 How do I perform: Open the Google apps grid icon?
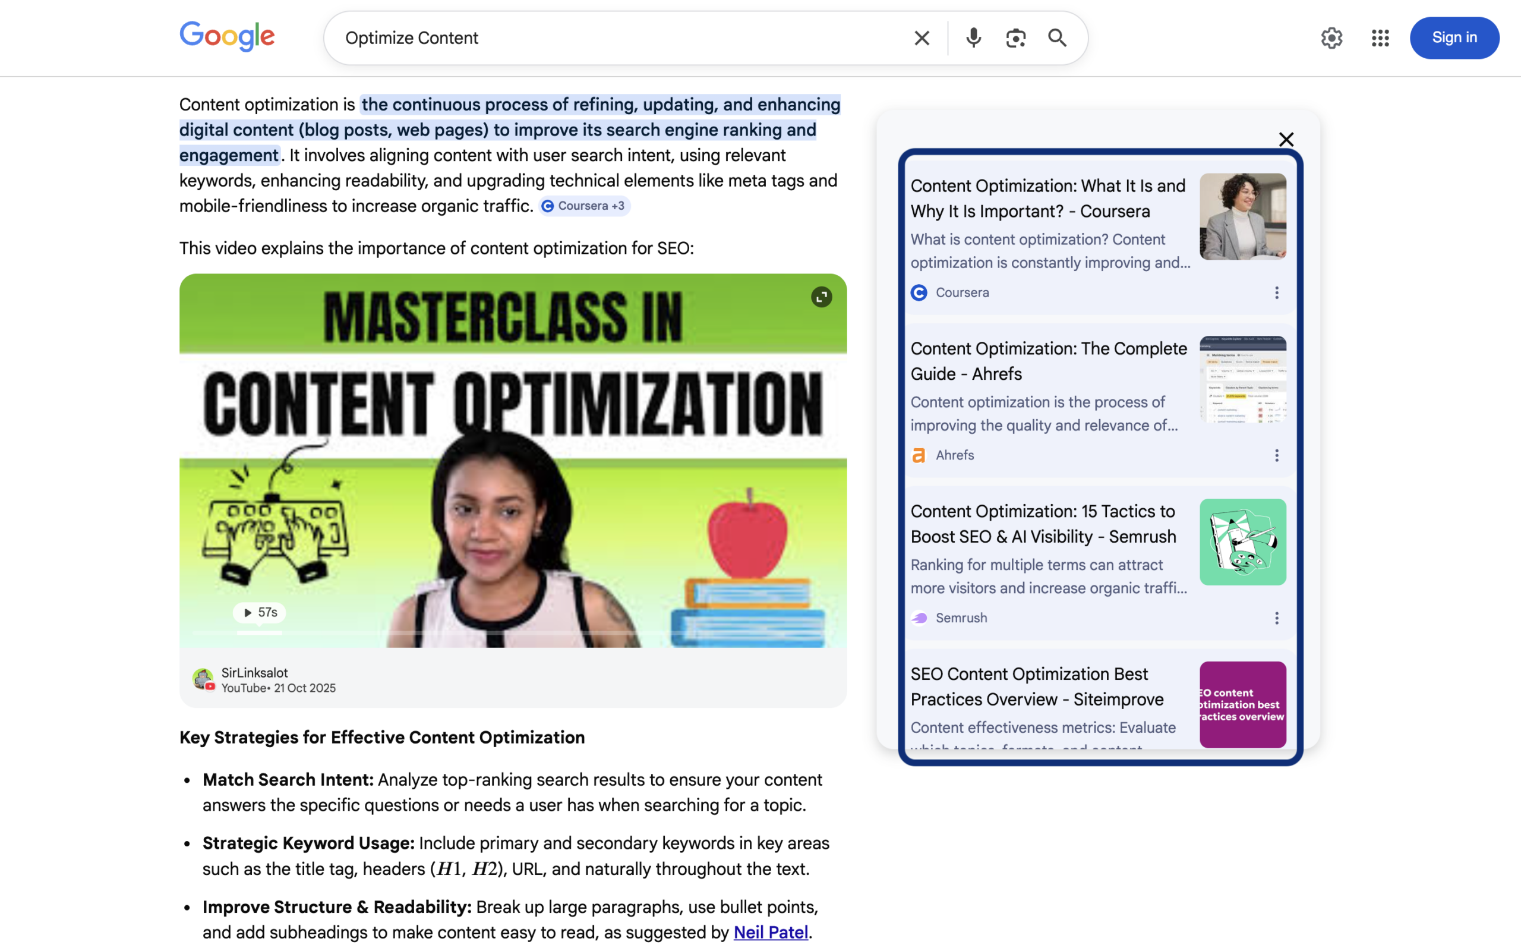pos(1380,37)
